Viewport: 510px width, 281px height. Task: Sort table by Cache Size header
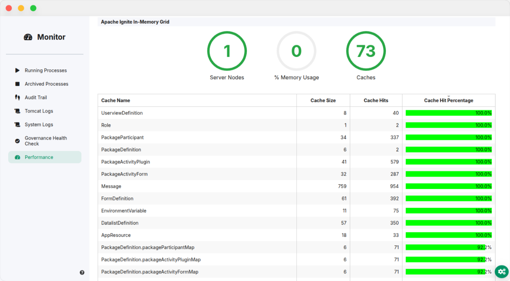(x=323, y=100)
